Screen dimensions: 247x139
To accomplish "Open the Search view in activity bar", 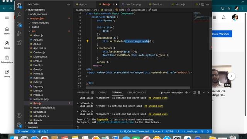I will [19, 15].
